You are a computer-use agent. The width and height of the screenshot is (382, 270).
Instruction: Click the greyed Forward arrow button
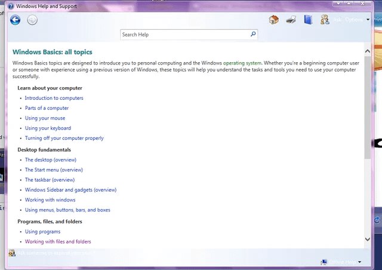(x=32, y=20)
